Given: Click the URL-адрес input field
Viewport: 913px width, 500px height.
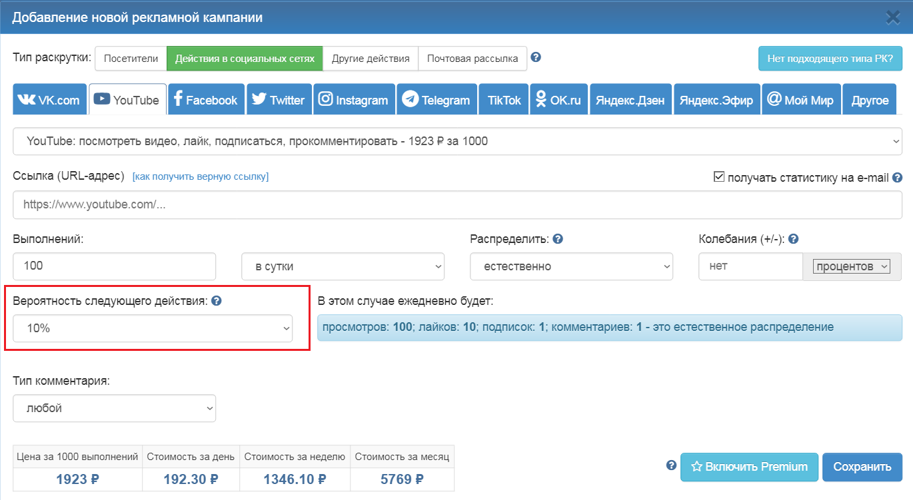Looking at the screenshot, I should (457, 205).
